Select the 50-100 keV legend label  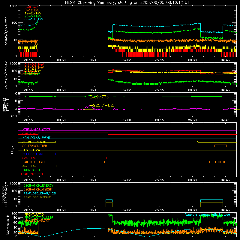point(34,19)
